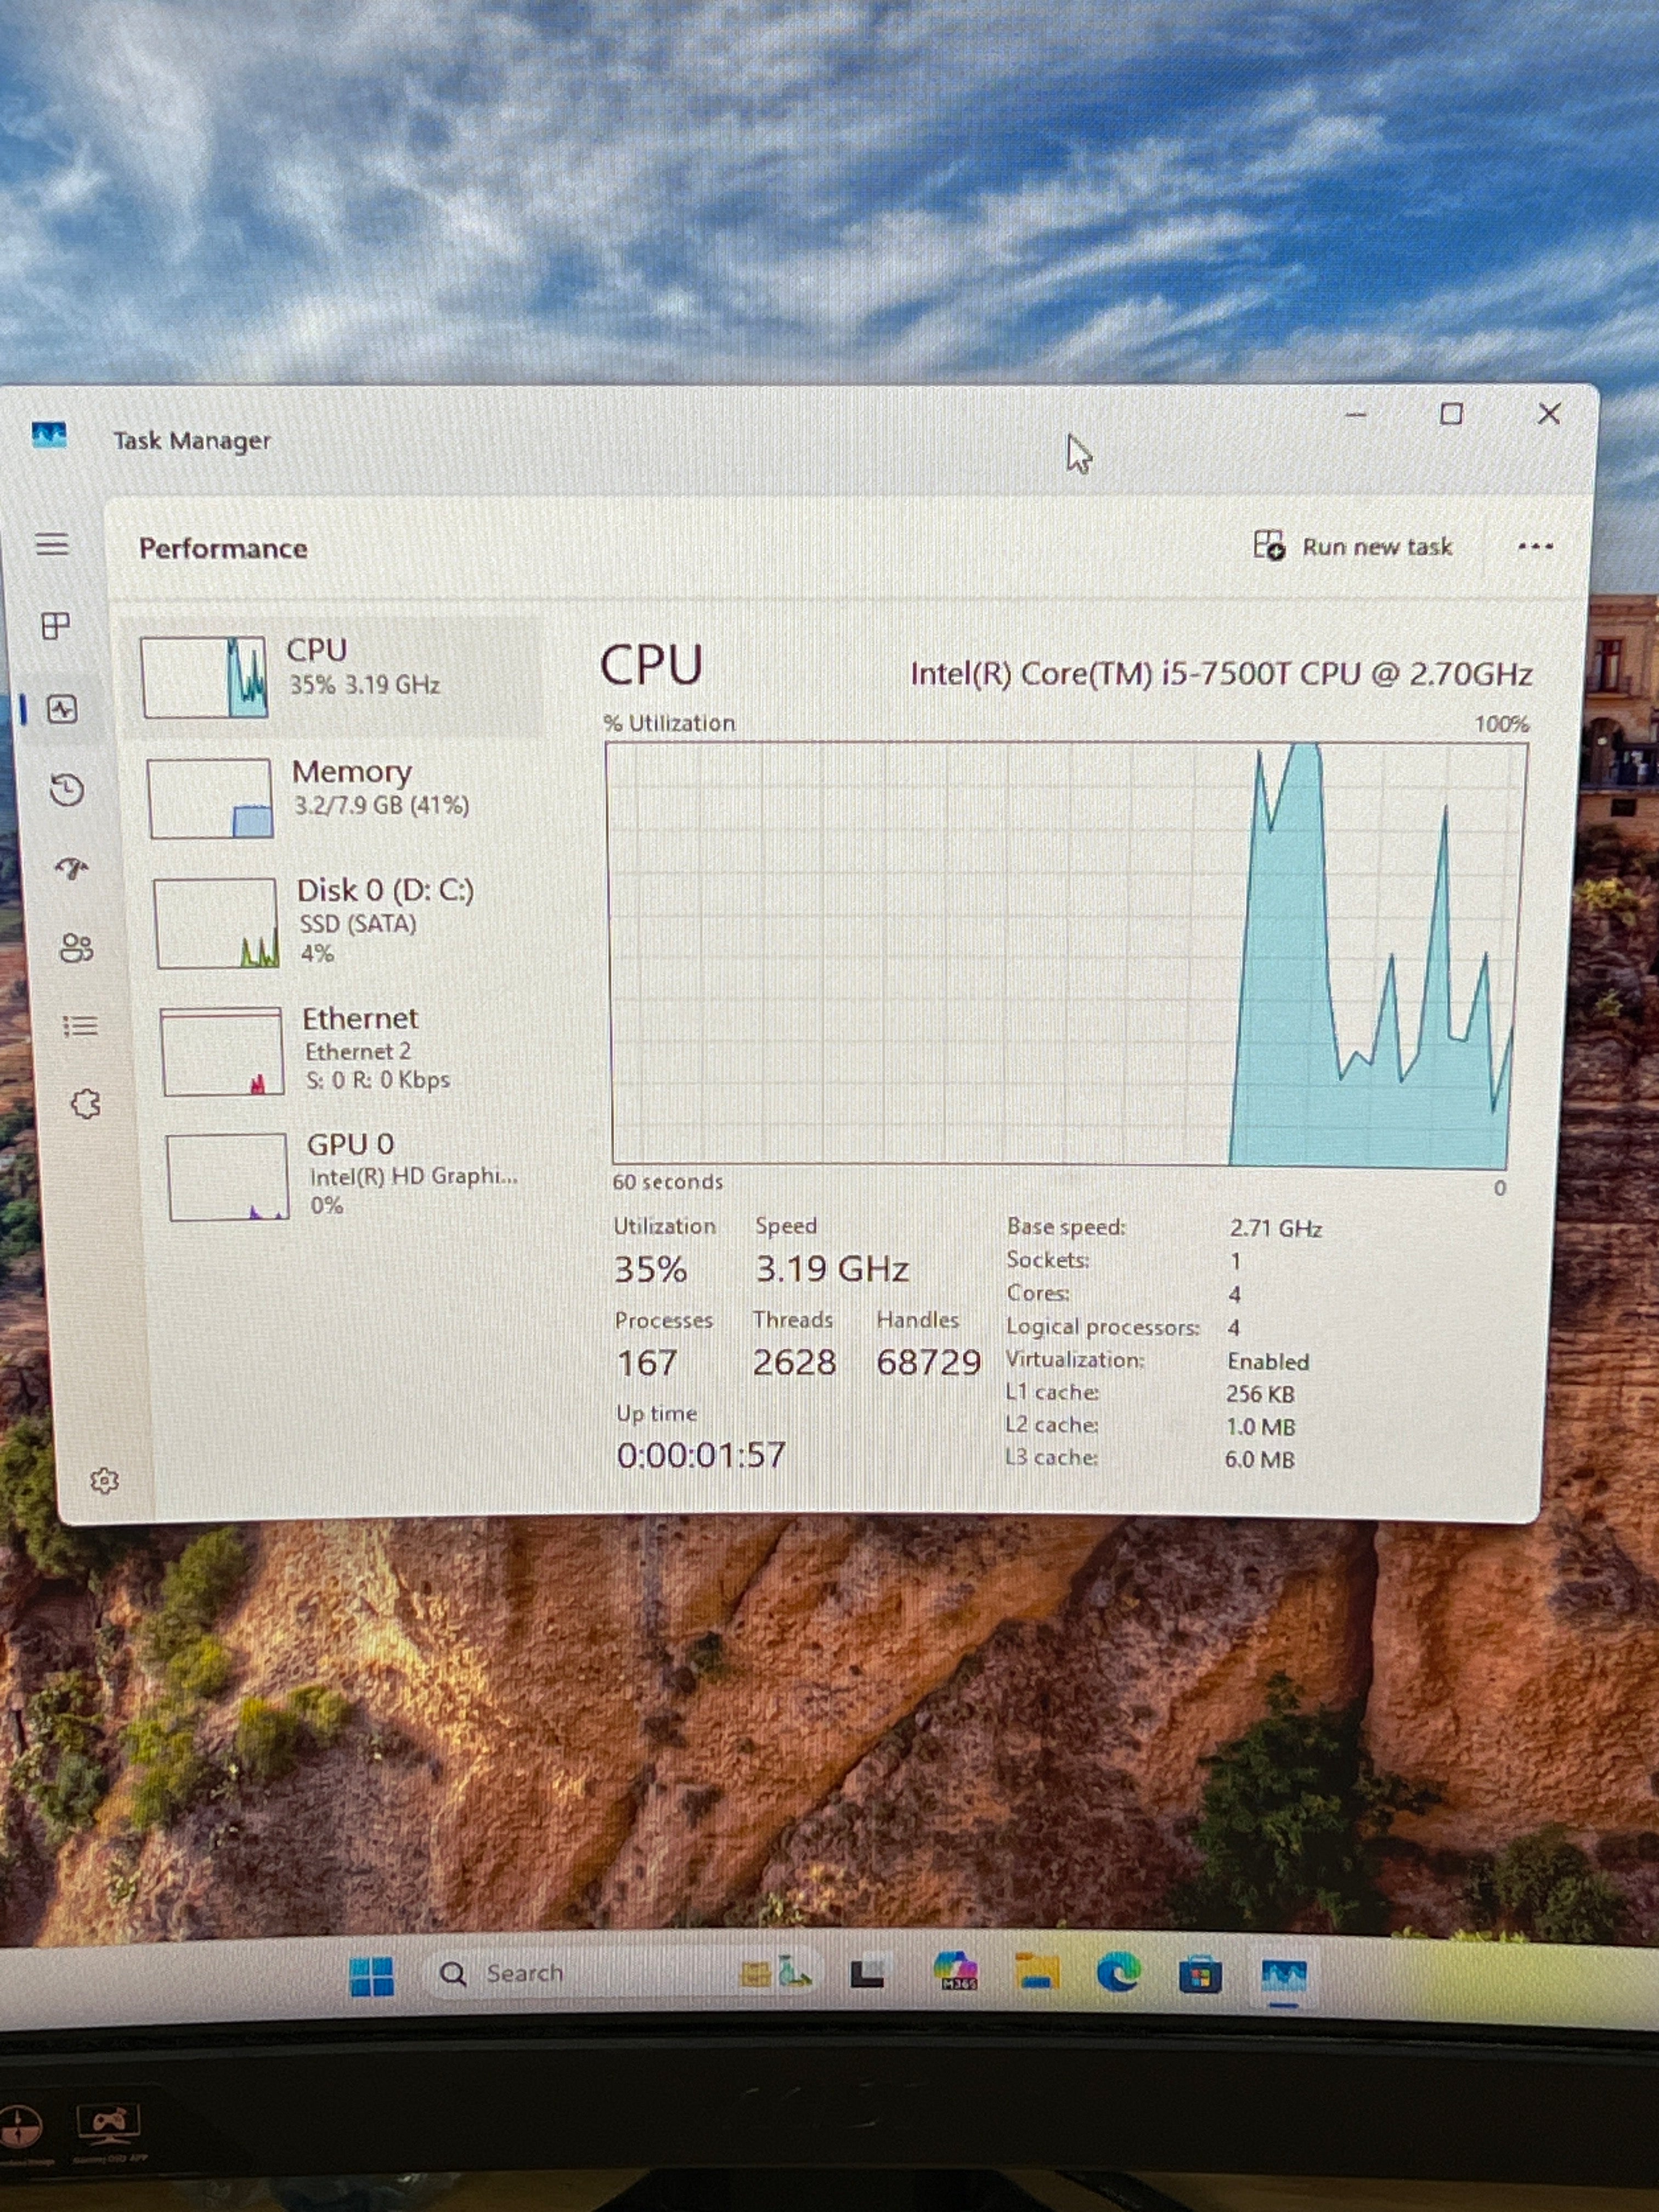Open File Explorer from the taskbar
The image size is (1659, 2212).
1037,1972
